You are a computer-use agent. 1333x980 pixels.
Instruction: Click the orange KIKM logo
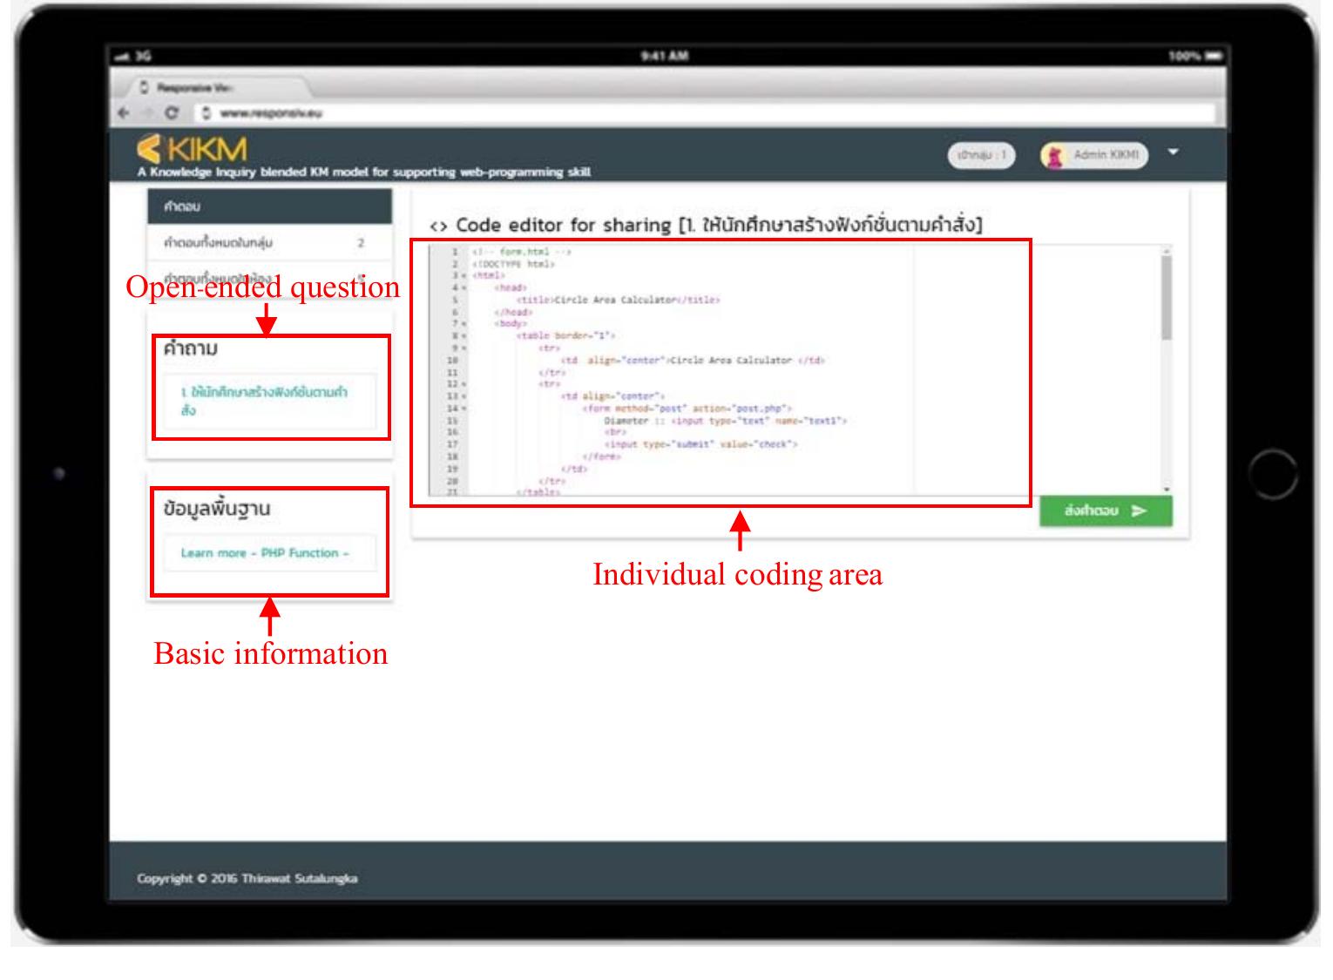point(193,148)
